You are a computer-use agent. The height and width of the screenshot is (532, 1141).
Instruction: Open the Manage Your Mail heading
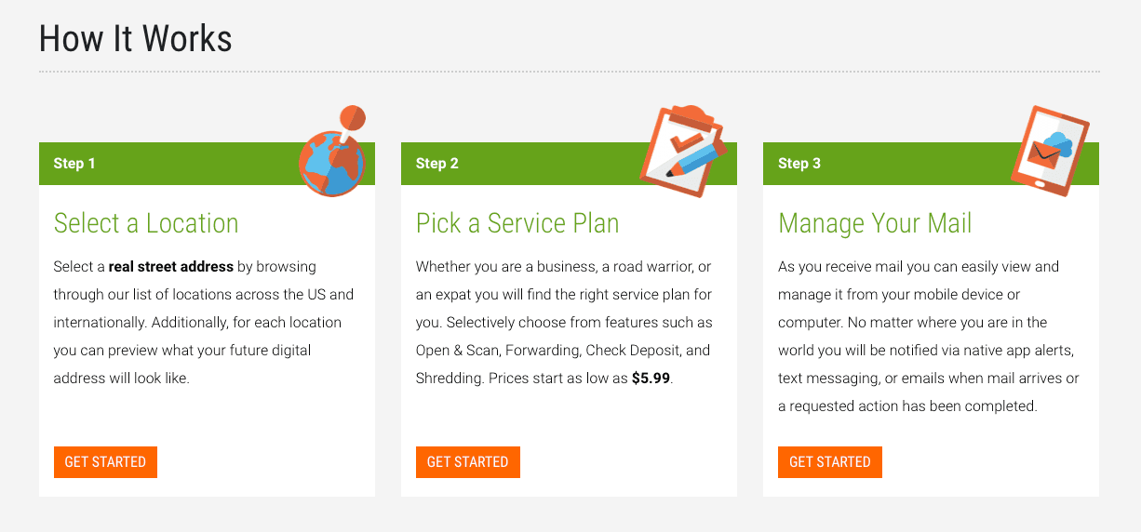tap(875, 223)
